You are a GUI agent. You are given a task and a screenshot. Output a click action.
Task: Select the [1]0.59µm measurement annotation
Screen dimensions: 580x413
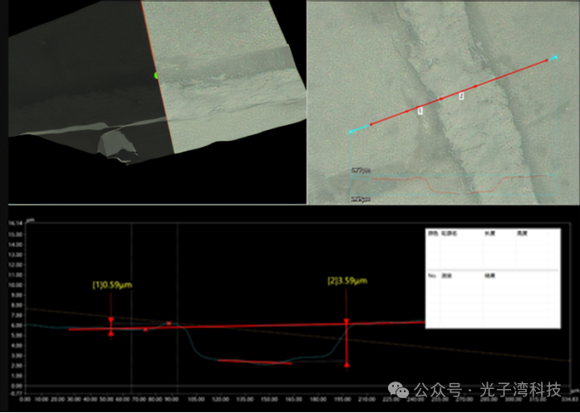coord(111,285)
